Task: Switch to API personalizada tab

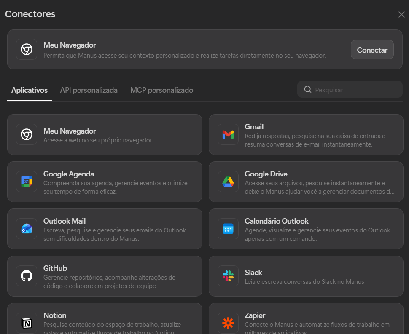Action: [89, 90]
